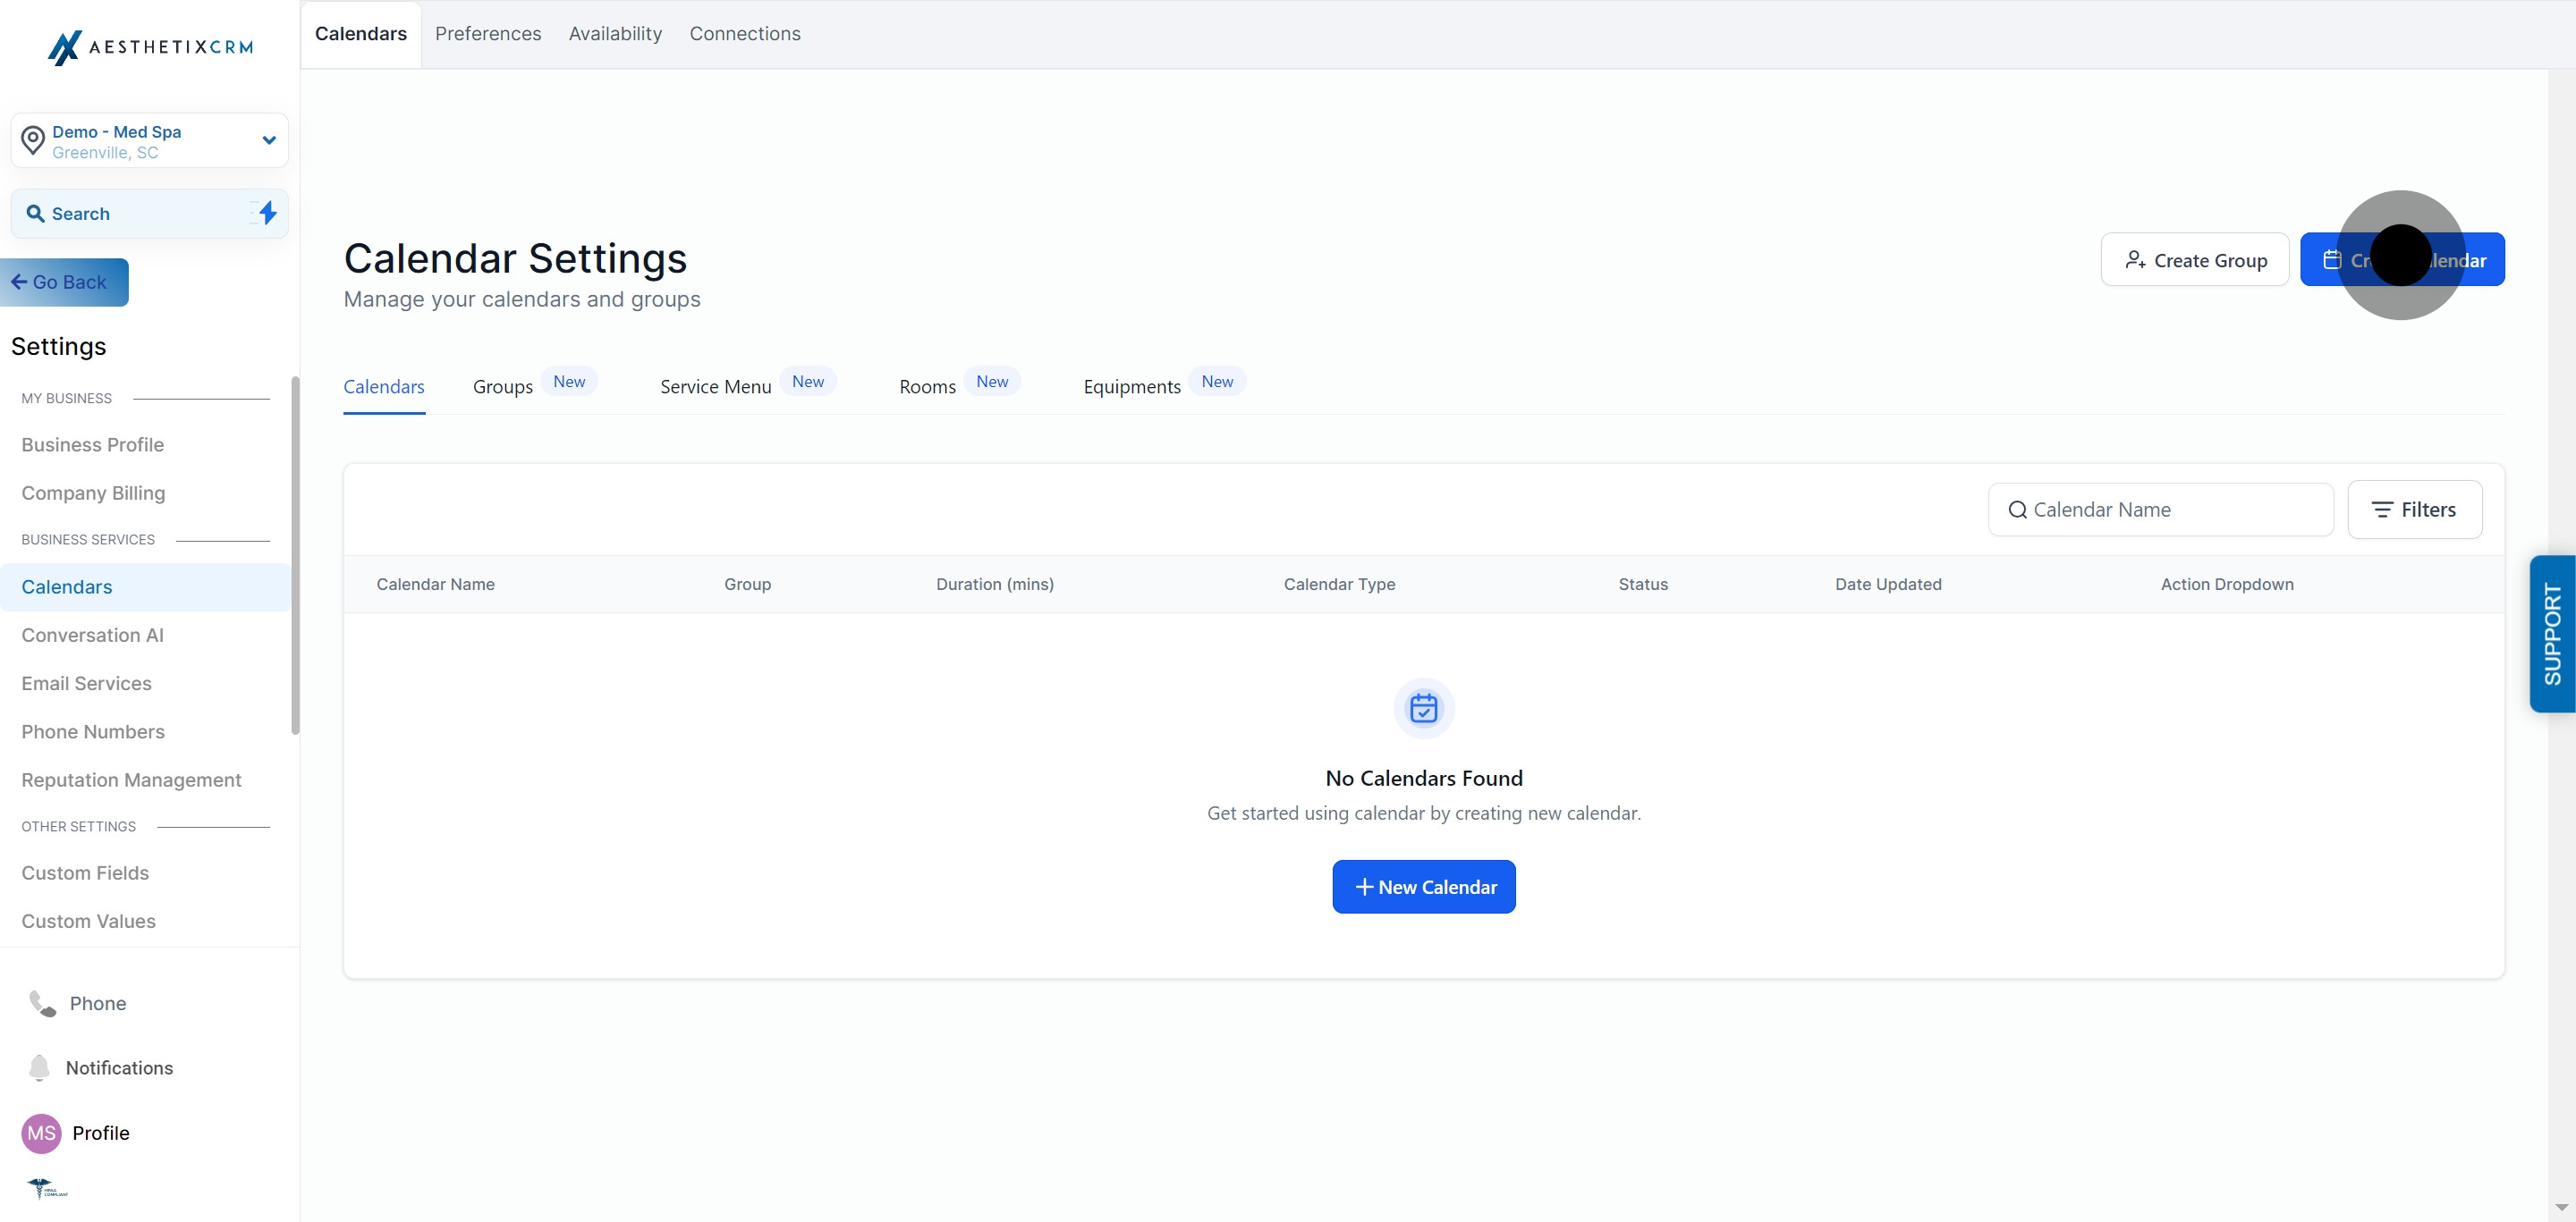The height and width of the screenshot is (1222, 2576).
Task: Open search using the magnifier icon
Action: tap(36, 213)
